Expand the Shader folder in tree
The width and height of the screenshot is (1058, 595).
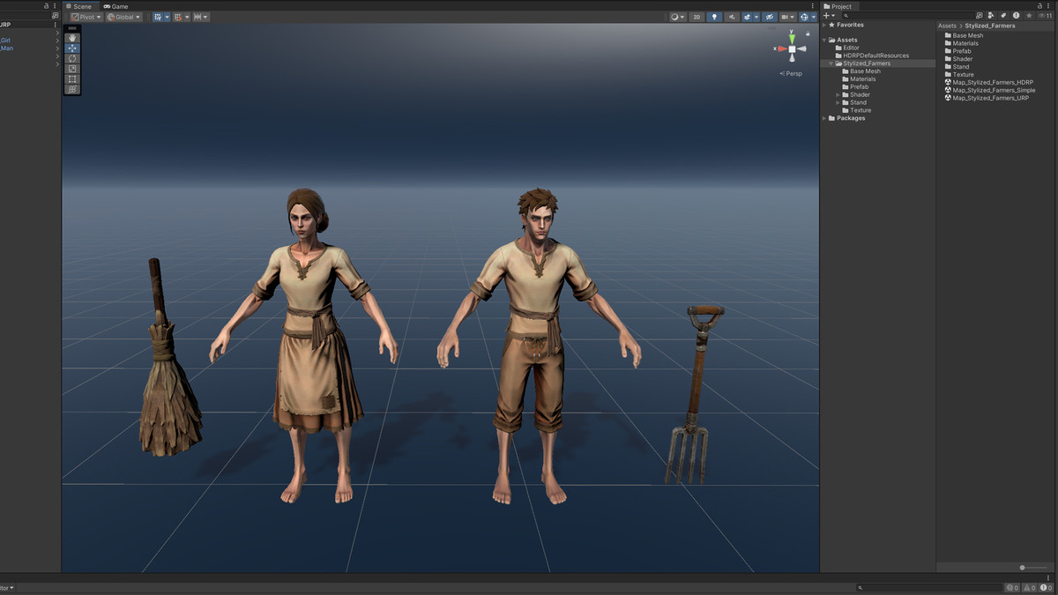click(838, 94)
